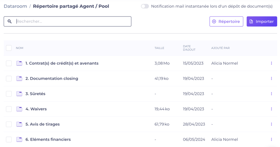
Task: Open the three-dot menu for Documentation closing
Action: click(x=271, y=79)
